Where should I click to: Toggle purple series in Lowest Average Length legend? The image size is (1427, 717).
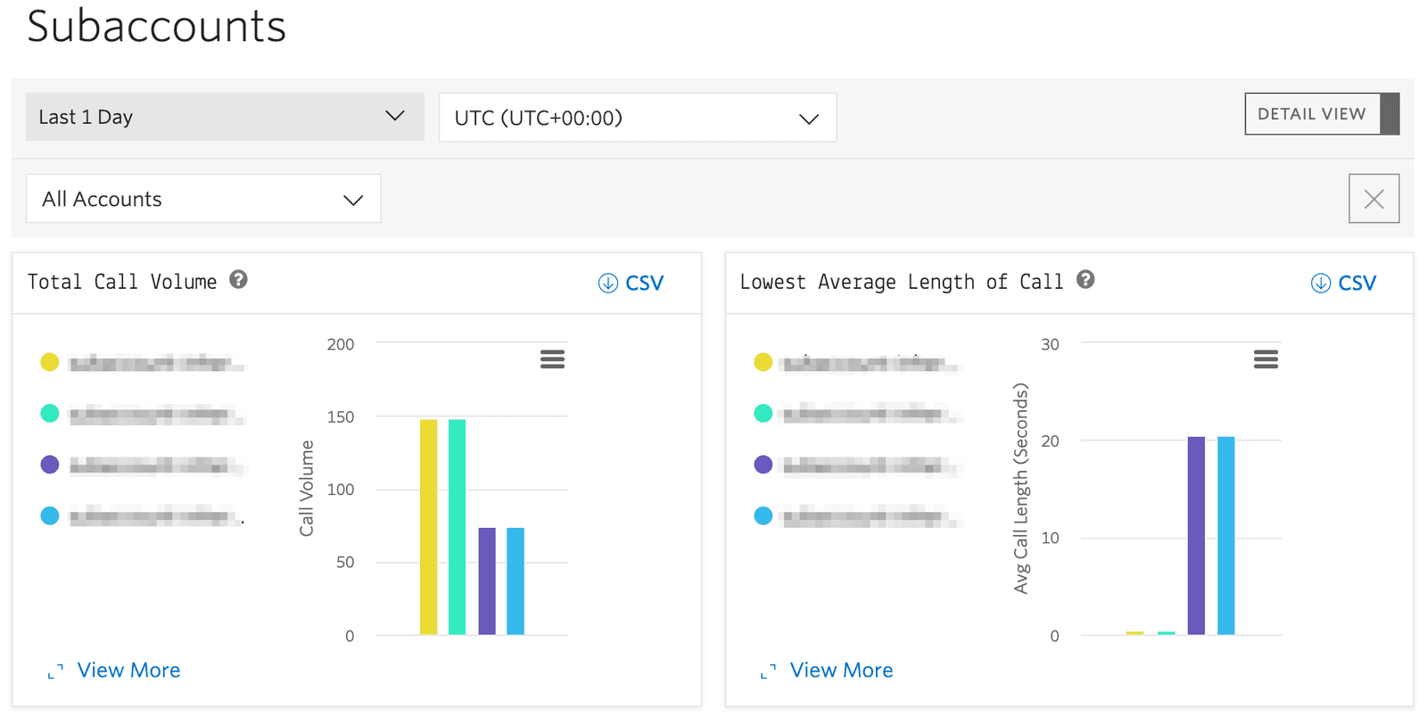click(763, 465)
